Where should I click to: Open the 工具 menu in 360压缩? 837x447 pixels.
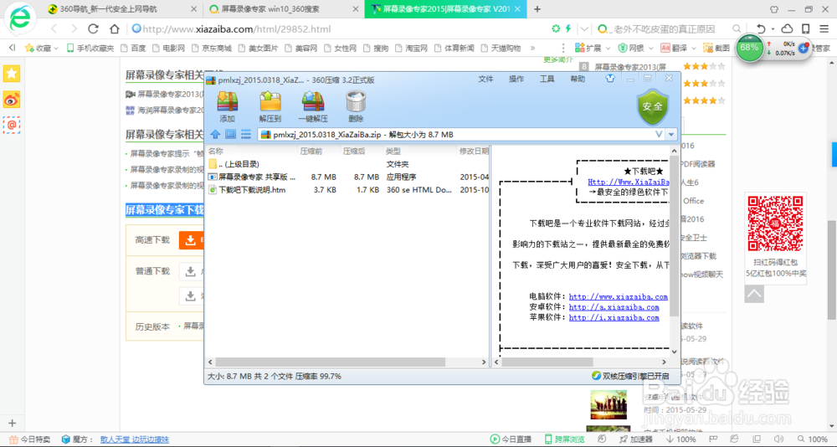pyautogui.click(x=547, y=79)
